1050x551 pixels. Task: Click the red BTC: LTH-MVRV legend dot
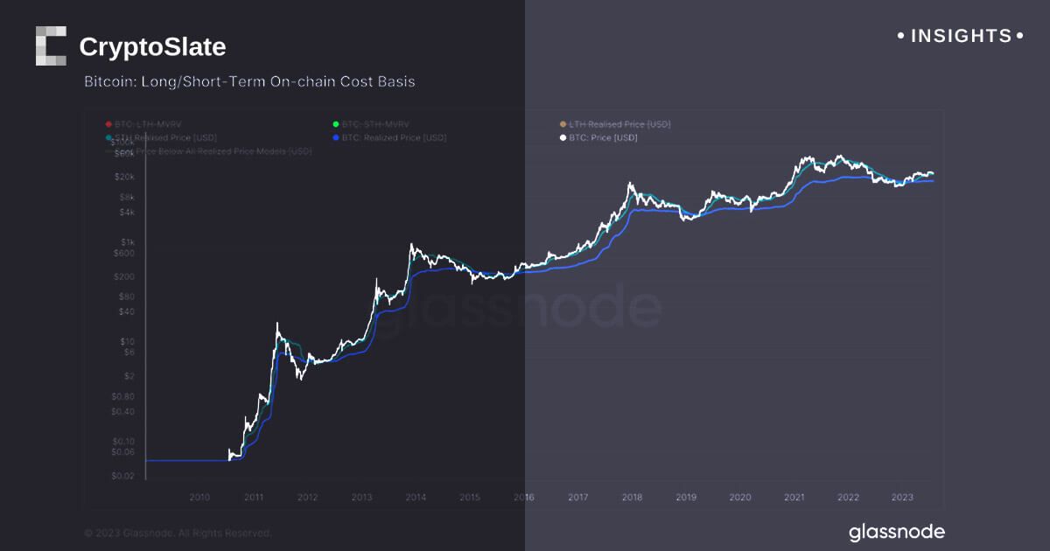pos(108,124)
